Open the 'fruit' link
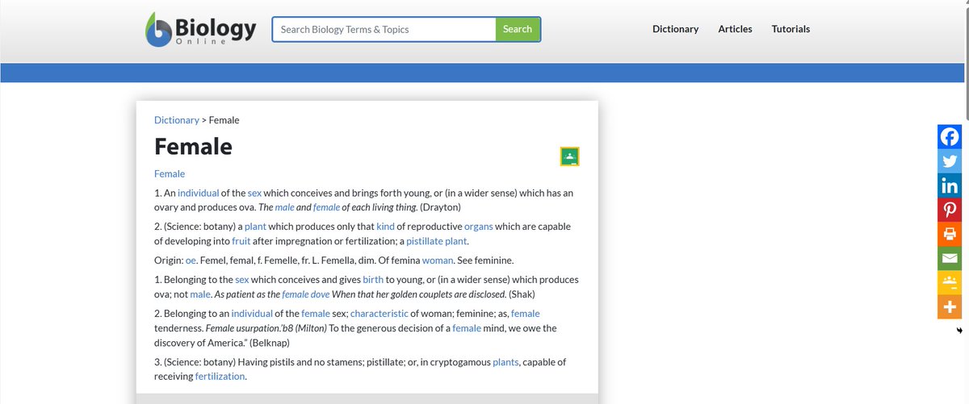Screen dimensions: 969x404 (241, 241)
